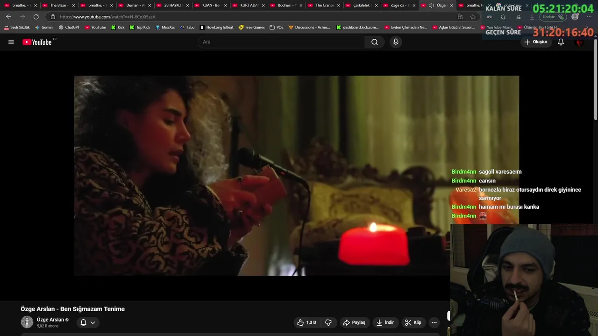598x336 pixels.
Task: Open the Aşkın Gücü 3. Sezon bookmark
Action: click(x=454, y=28)
